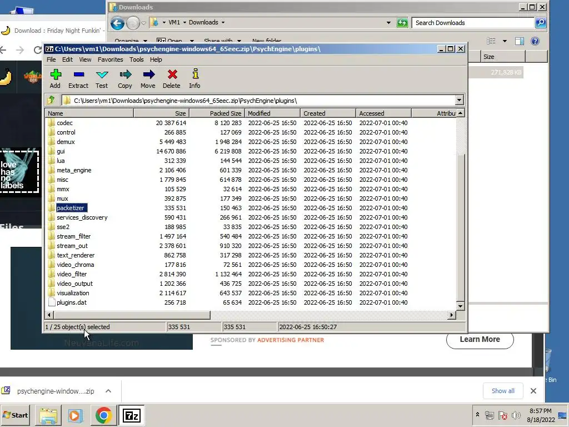The height and width of the screenshot is (427, 569).
Task: Click the 7-Zip address path field
Action: (x=258, y=100)
